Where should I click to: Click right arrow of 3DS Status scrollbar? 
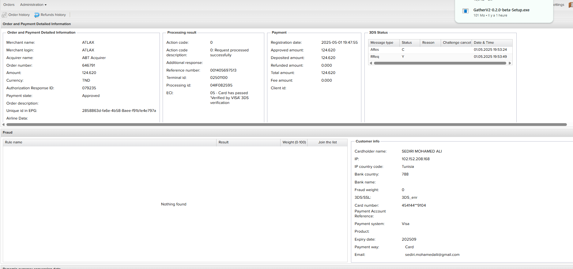coord(510,63)
